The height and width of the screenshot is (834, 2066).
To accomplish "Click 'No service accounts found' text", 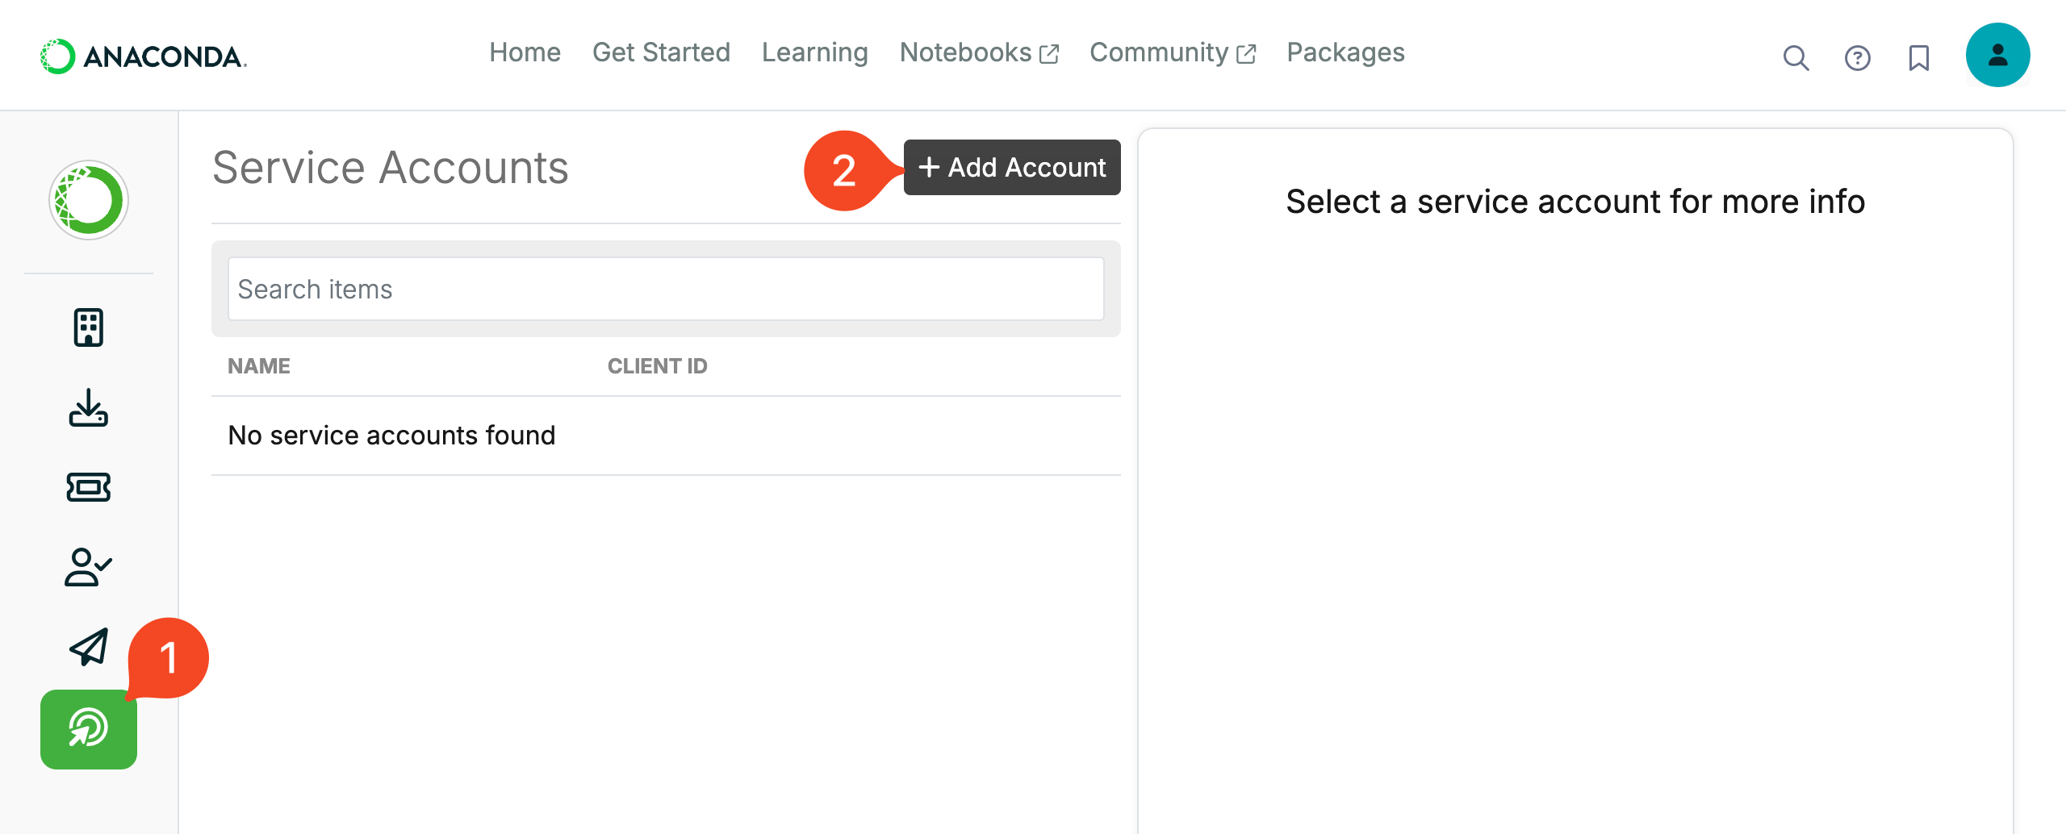I will pos(391,436).
